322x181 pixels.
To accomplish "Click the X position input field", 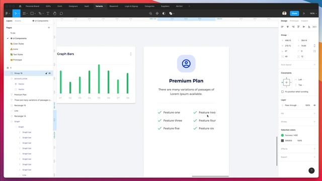I will tap(288, 40).
